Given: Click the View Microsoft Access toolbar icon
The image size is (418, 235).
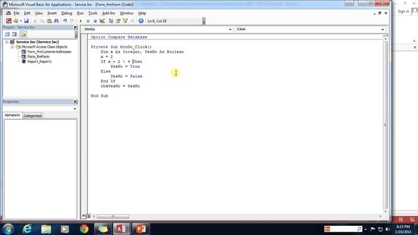Looking at the screenshot, I should click(x=8, y=21).
